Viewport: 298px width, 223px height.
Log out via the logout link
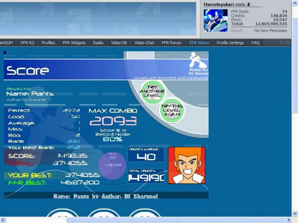point(237,31)
